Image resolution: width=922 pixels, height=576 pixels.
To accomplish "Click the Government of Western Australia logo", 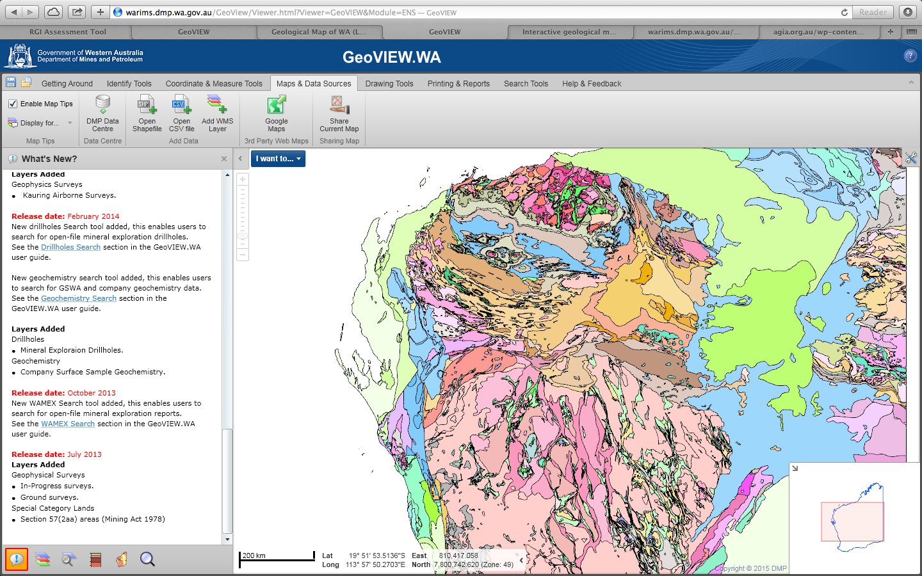I will click(x=74, y=56).
